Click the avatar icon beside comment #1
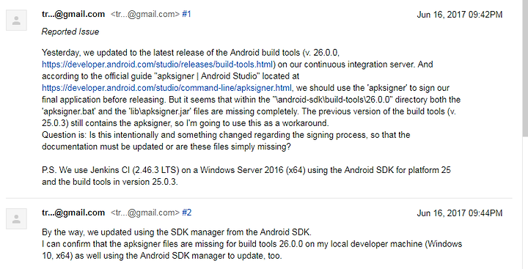 [x=16, y=21]
